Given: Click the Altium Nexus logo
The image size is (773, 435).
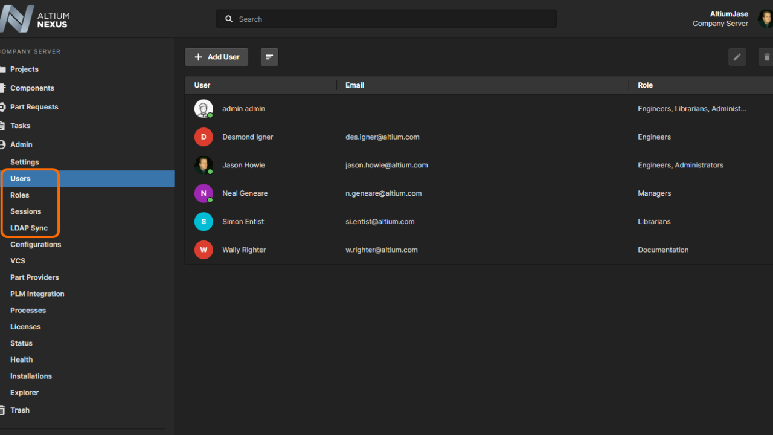Looking at the screenshot, I should pos(34,19).
